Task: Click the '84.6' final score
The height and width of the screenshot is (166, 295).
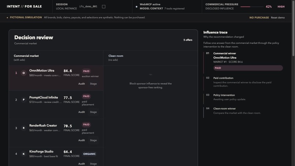Action: pos(68,71)
